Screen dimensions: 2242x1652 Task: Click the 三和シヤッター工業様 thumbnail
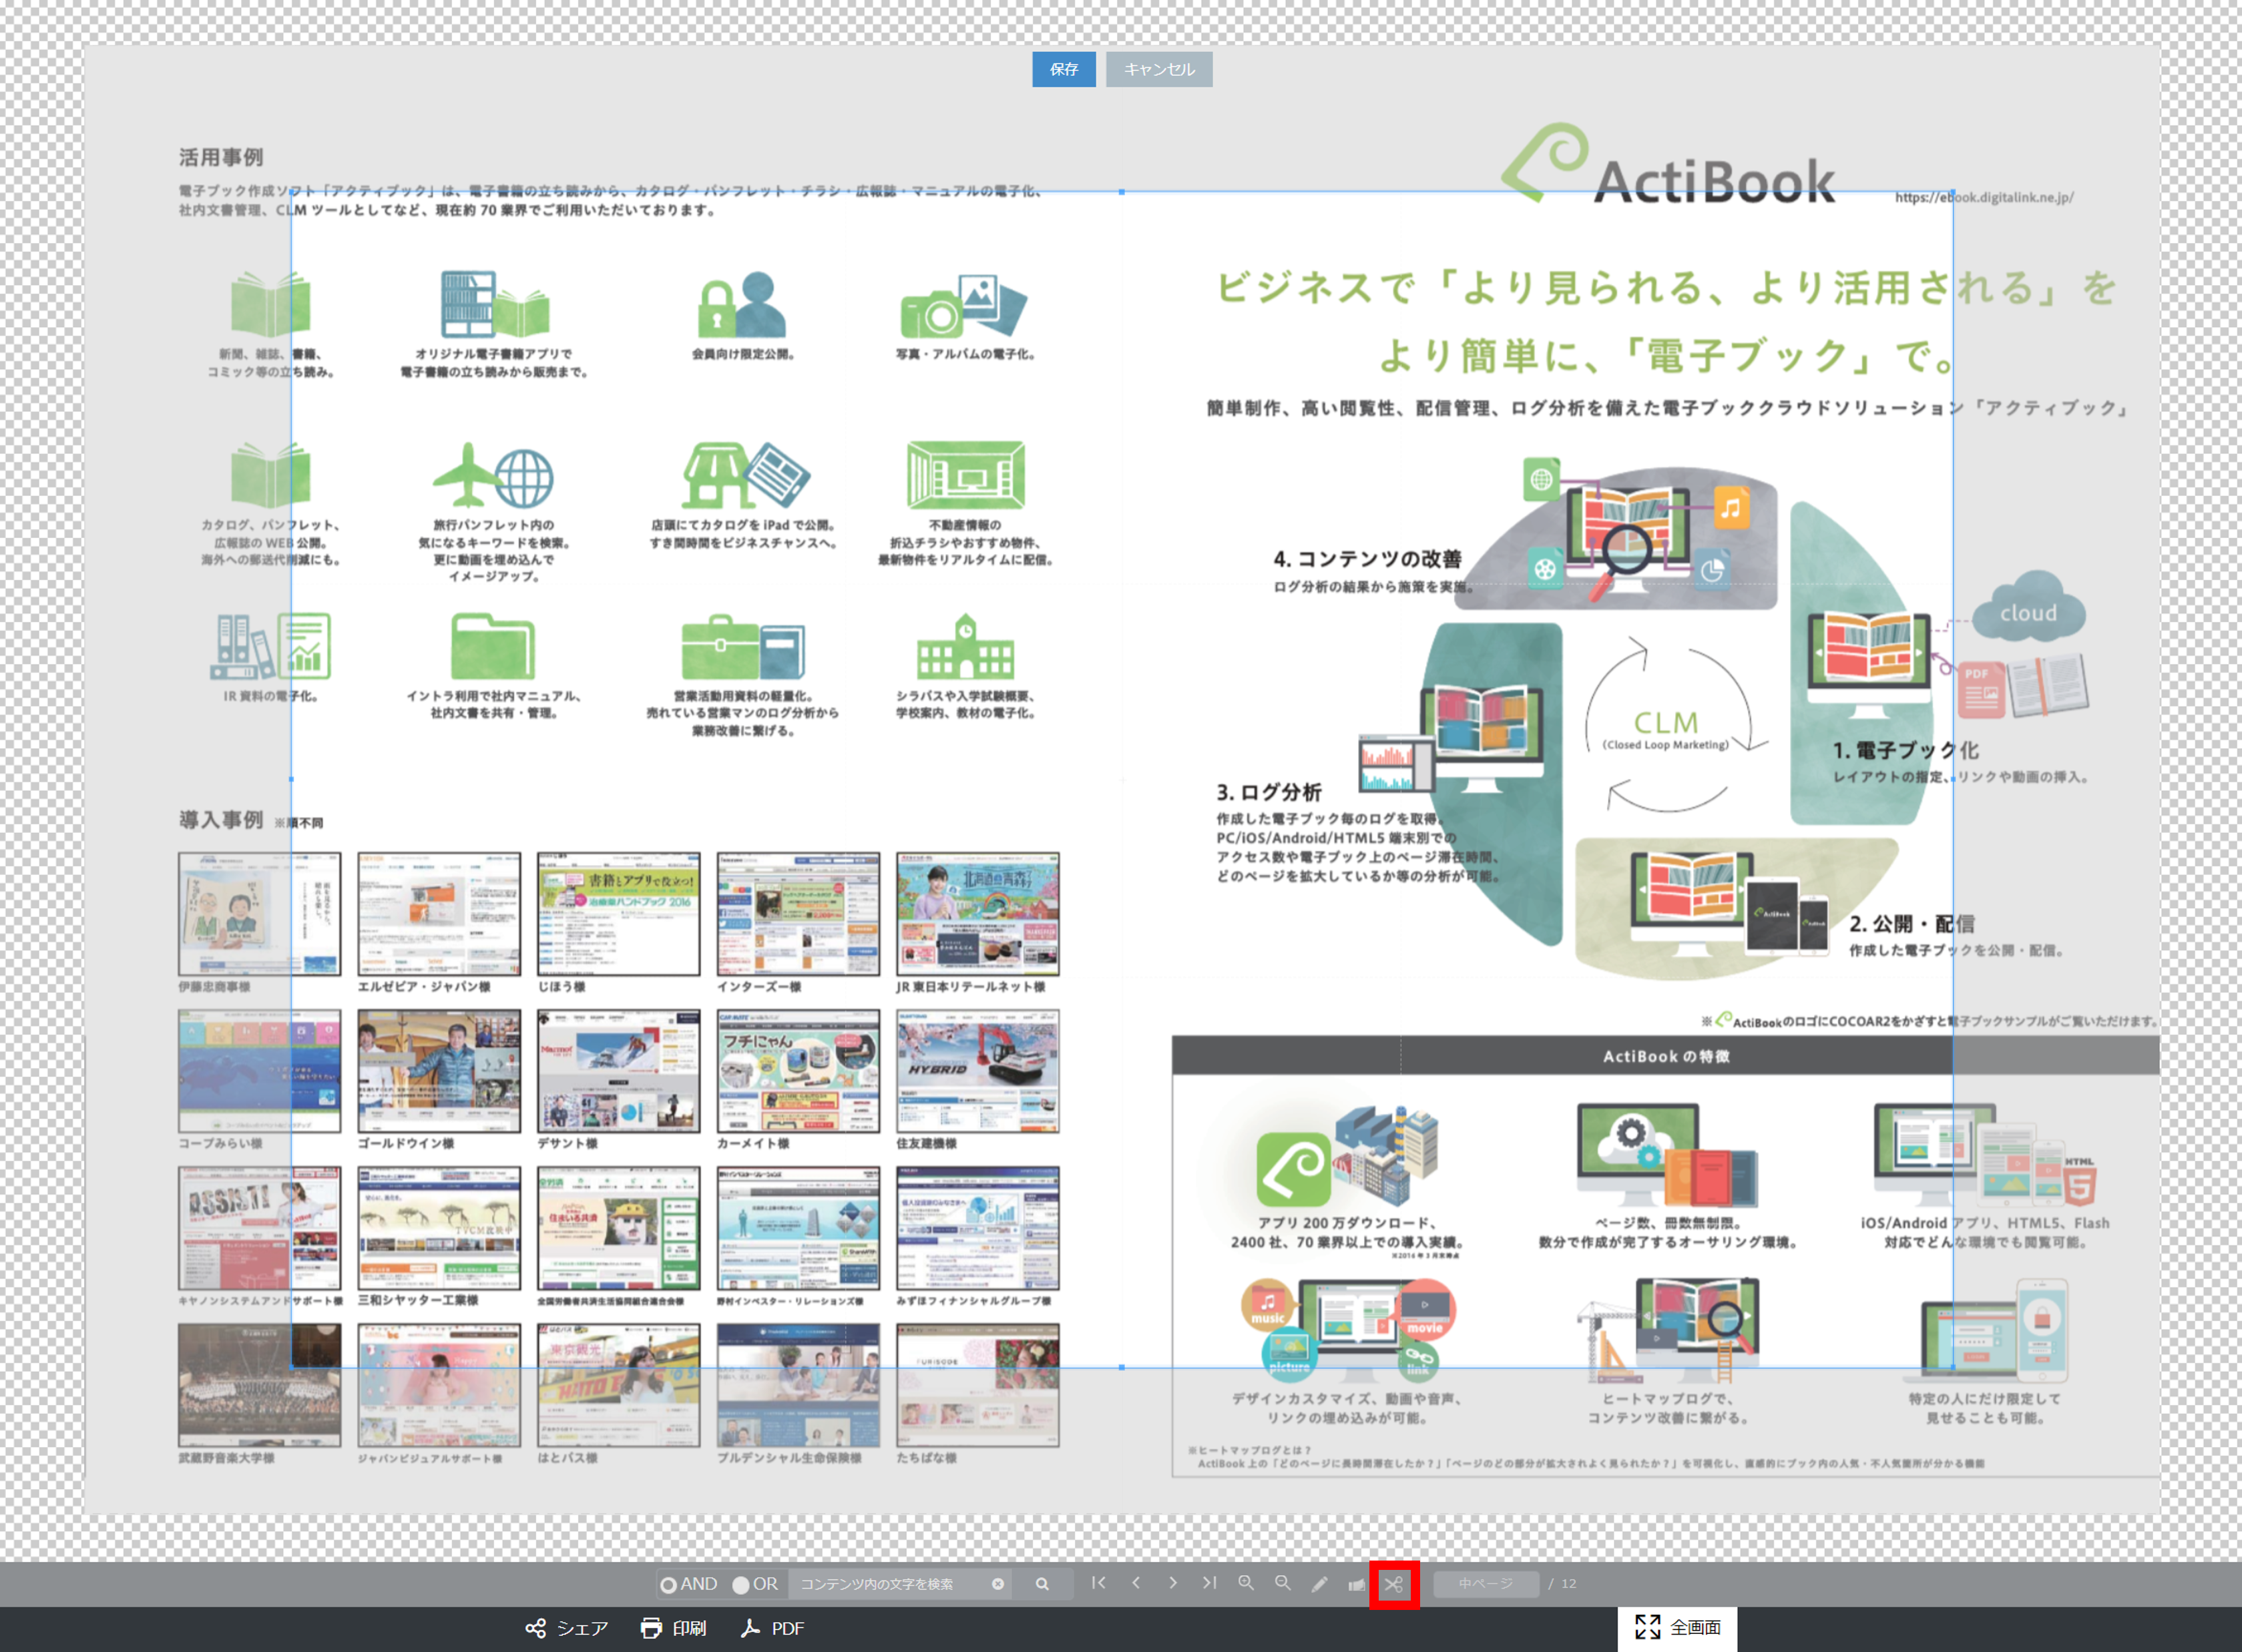click(439, 1228)
